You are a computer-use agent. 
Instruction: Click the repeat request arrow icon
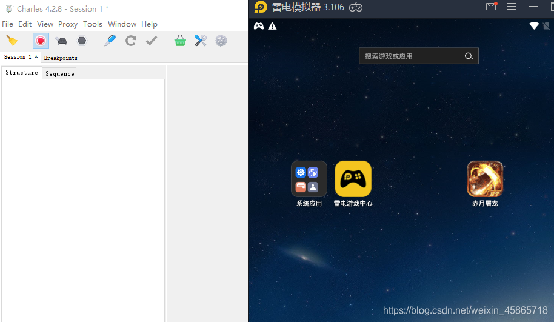coord(131,41)
